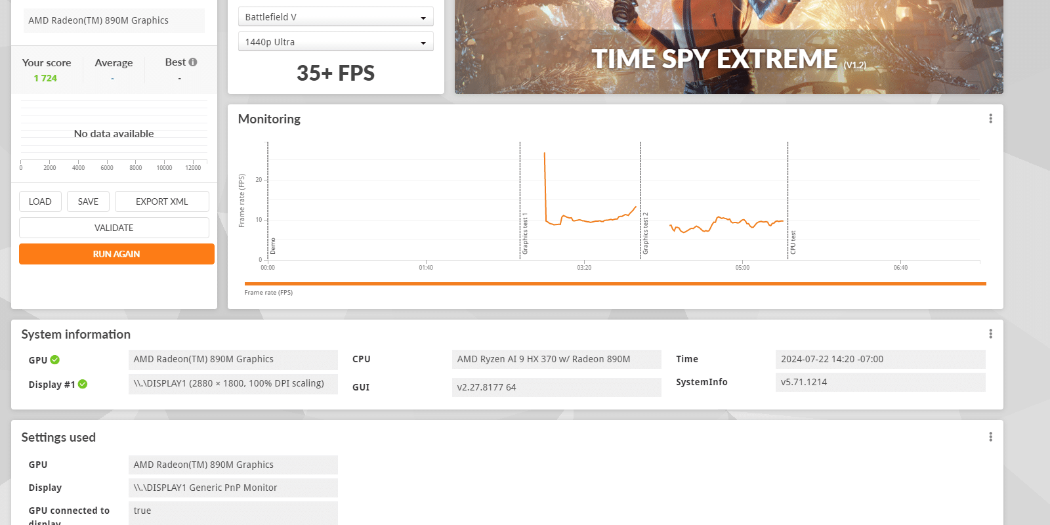This screenshot has height=525, width=1050.
Task: Open the Settings used kebab menu
Action: pos(990,437)
